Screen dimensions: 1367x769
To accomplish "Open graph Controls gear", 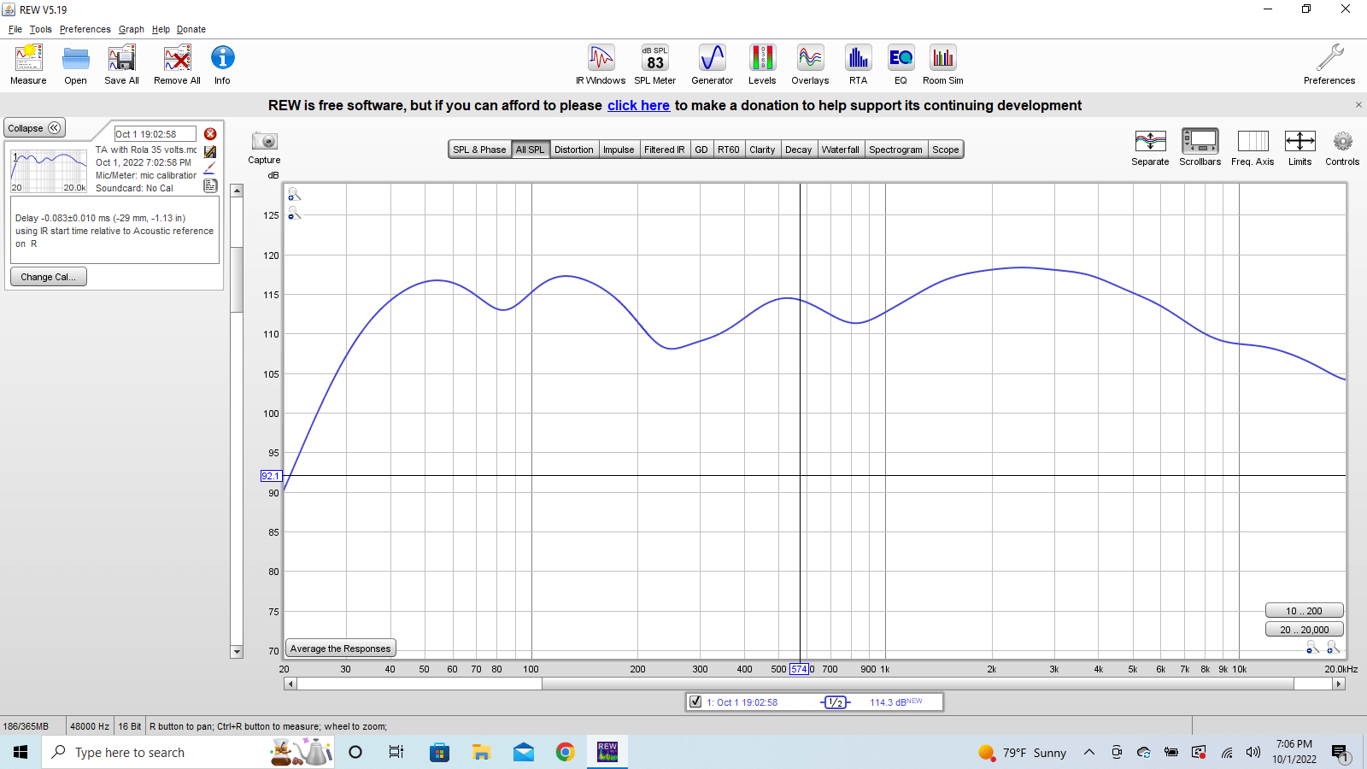I will tap(1342, 147).
